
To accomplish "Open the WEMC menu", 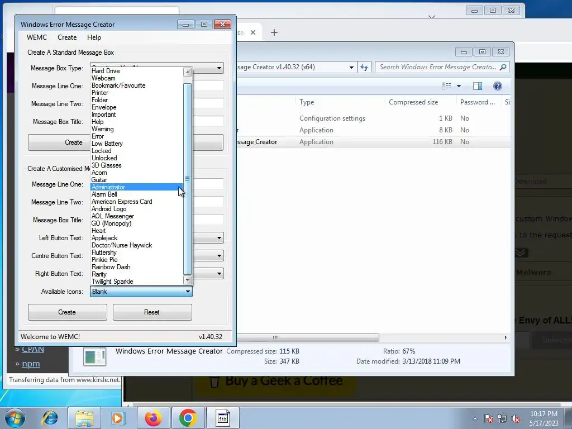I will point(37,37).
